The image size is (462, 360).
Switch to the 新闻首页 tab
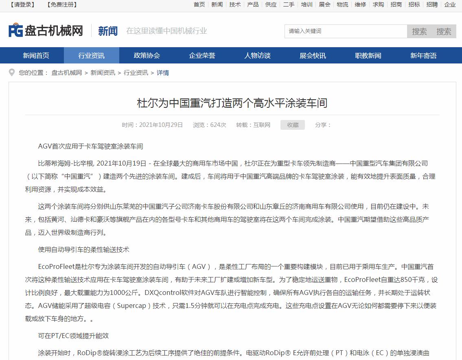tap(36, 55)
